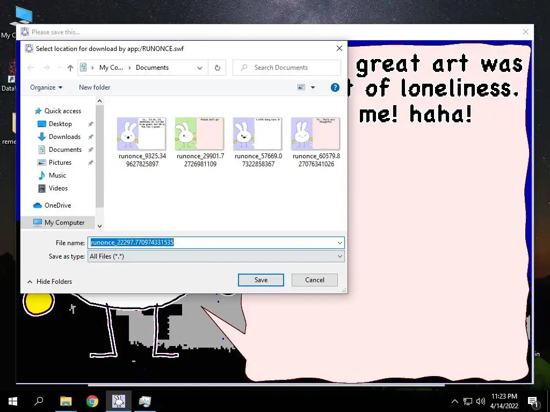Screen dimensions: 550x412
Task: Close the 'Please save this...' window
Action: [525, 32]
